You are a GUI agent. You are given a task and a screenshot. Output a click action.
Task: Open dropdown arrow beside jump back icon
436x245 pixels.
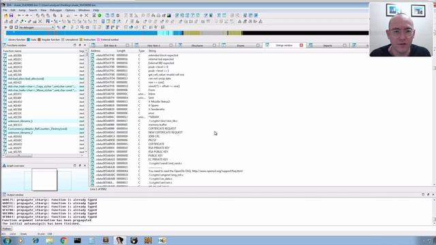[22, 16]
